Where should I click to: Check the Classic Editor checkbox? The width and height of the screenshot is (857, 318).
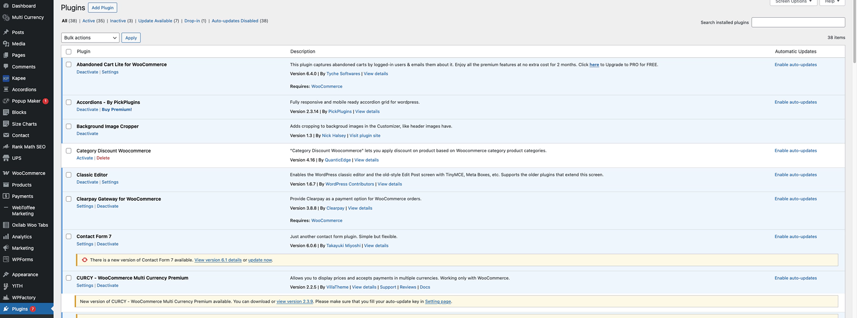pyautogui.click(x=69, y=175)
